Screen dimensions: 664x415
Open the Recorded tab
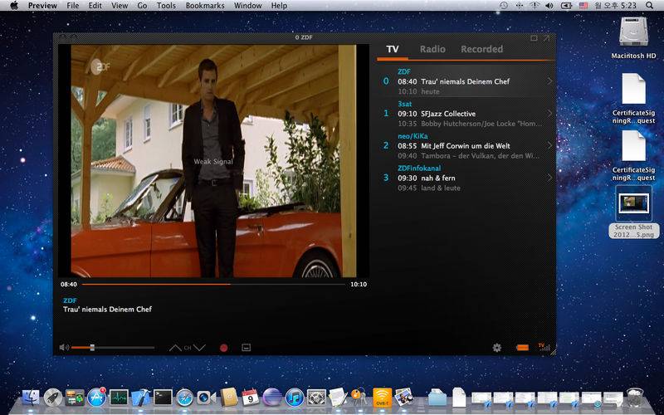pyautogui.click(x=482, y=49)
